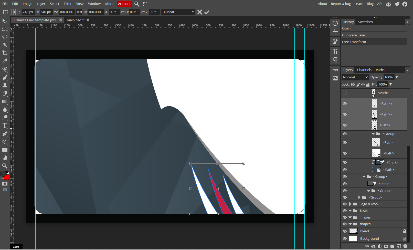Select the Hand tool
The height and width of the screenshot is (250, 413).
pos(5,158)
